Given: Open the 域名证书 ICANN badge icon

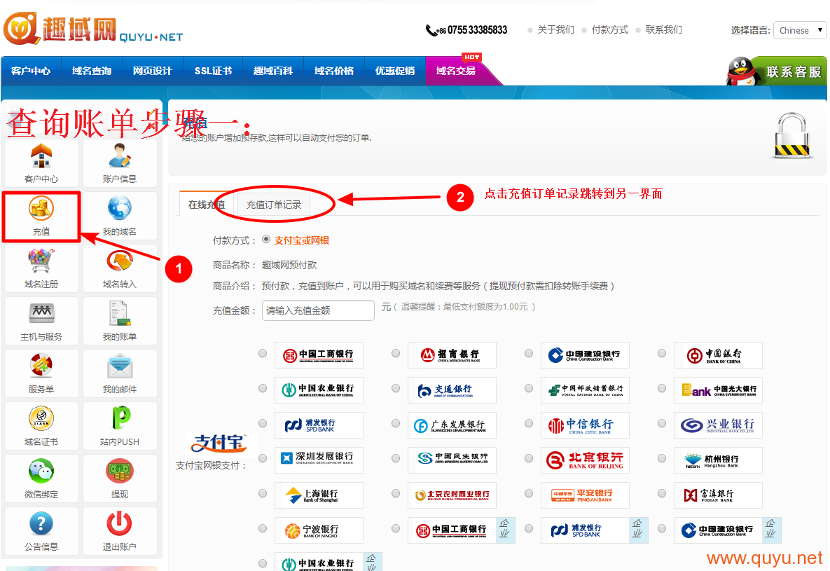Looking at the screenshot, I should pos(41,418).
